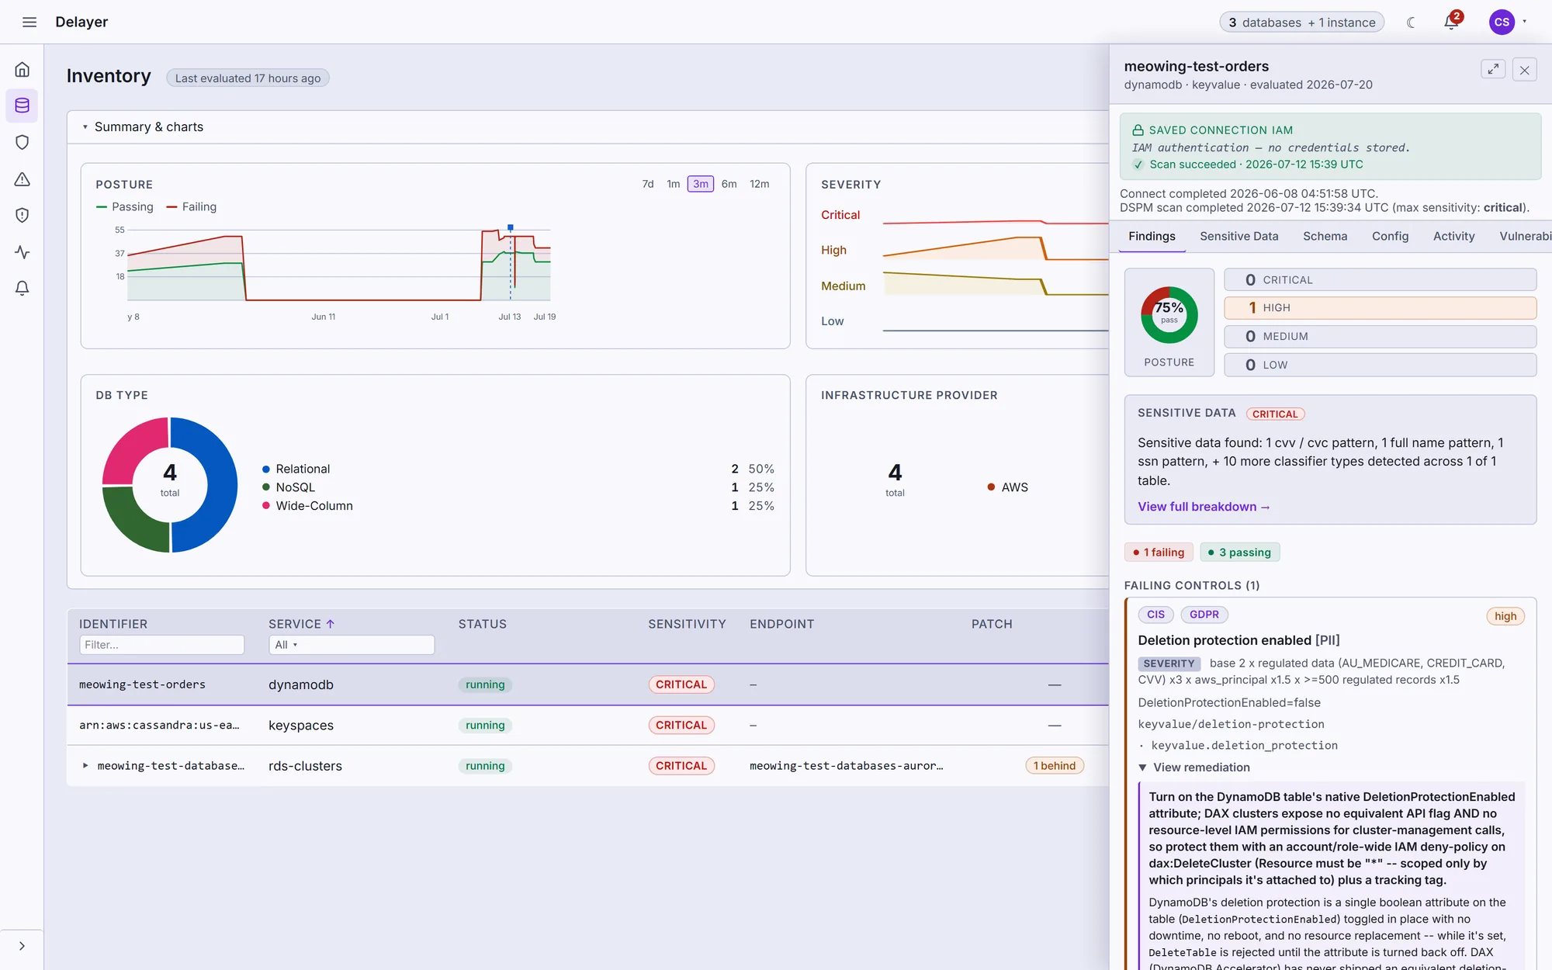Click the Critical severity chart row
This screenshot has height=970, width=1552.
[965, 216]
